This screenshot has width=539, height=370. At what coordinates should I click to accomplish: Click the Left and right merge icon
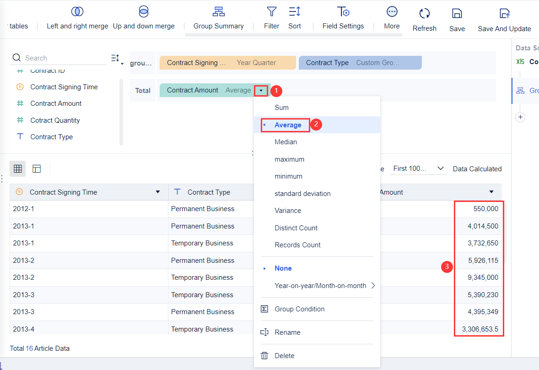click(x=77, y=12)
